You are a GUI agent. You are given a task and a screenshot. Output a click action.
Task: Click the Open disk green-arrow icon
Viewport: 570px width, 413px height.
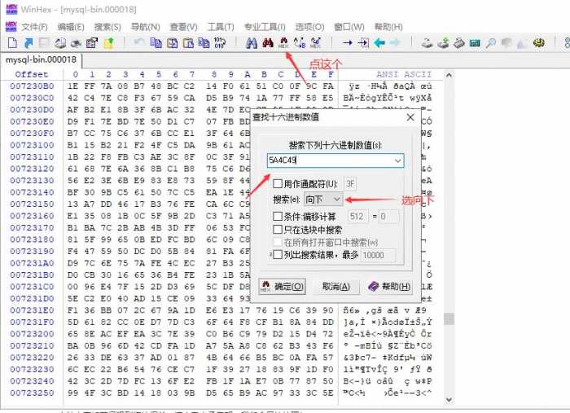(443, 43)
